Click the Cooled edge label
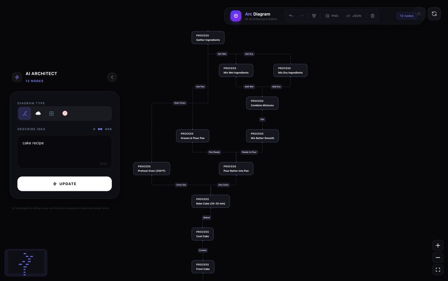This screenshot has height=281, width=448. [203, 250]
